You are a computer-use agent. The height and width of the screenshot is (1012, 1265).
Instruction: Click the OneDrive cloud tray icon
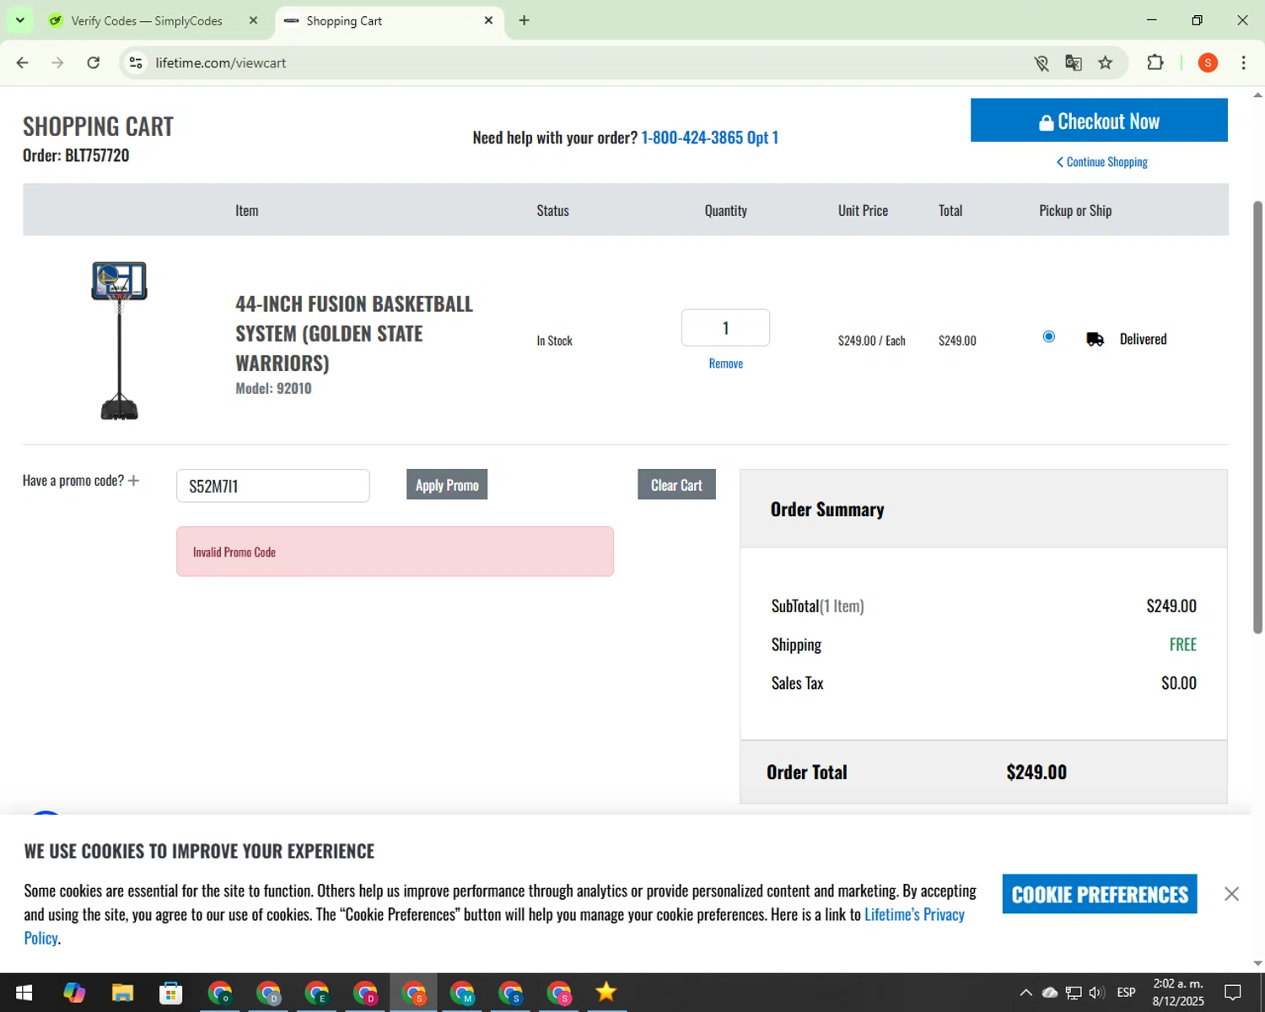1050,993
